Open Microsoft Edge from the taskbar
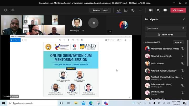Image resolution: width=189 pixels, height=106 pixels. (x=91, y=103)
